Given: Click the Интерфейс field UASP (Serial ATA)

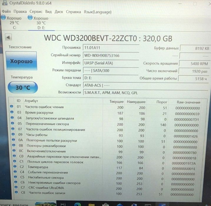Looking at the screenshot, I should click(111, 63).
